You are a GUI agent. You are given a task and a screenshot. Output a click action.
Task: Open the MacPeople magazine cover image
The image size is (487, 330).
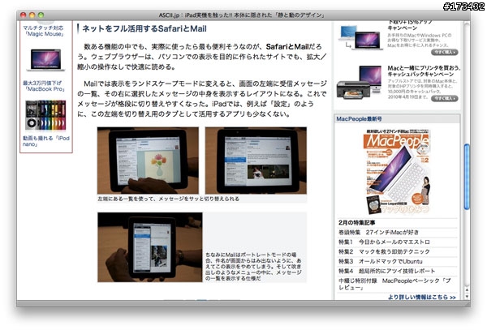pyautogui.click(x=397, y=172)
